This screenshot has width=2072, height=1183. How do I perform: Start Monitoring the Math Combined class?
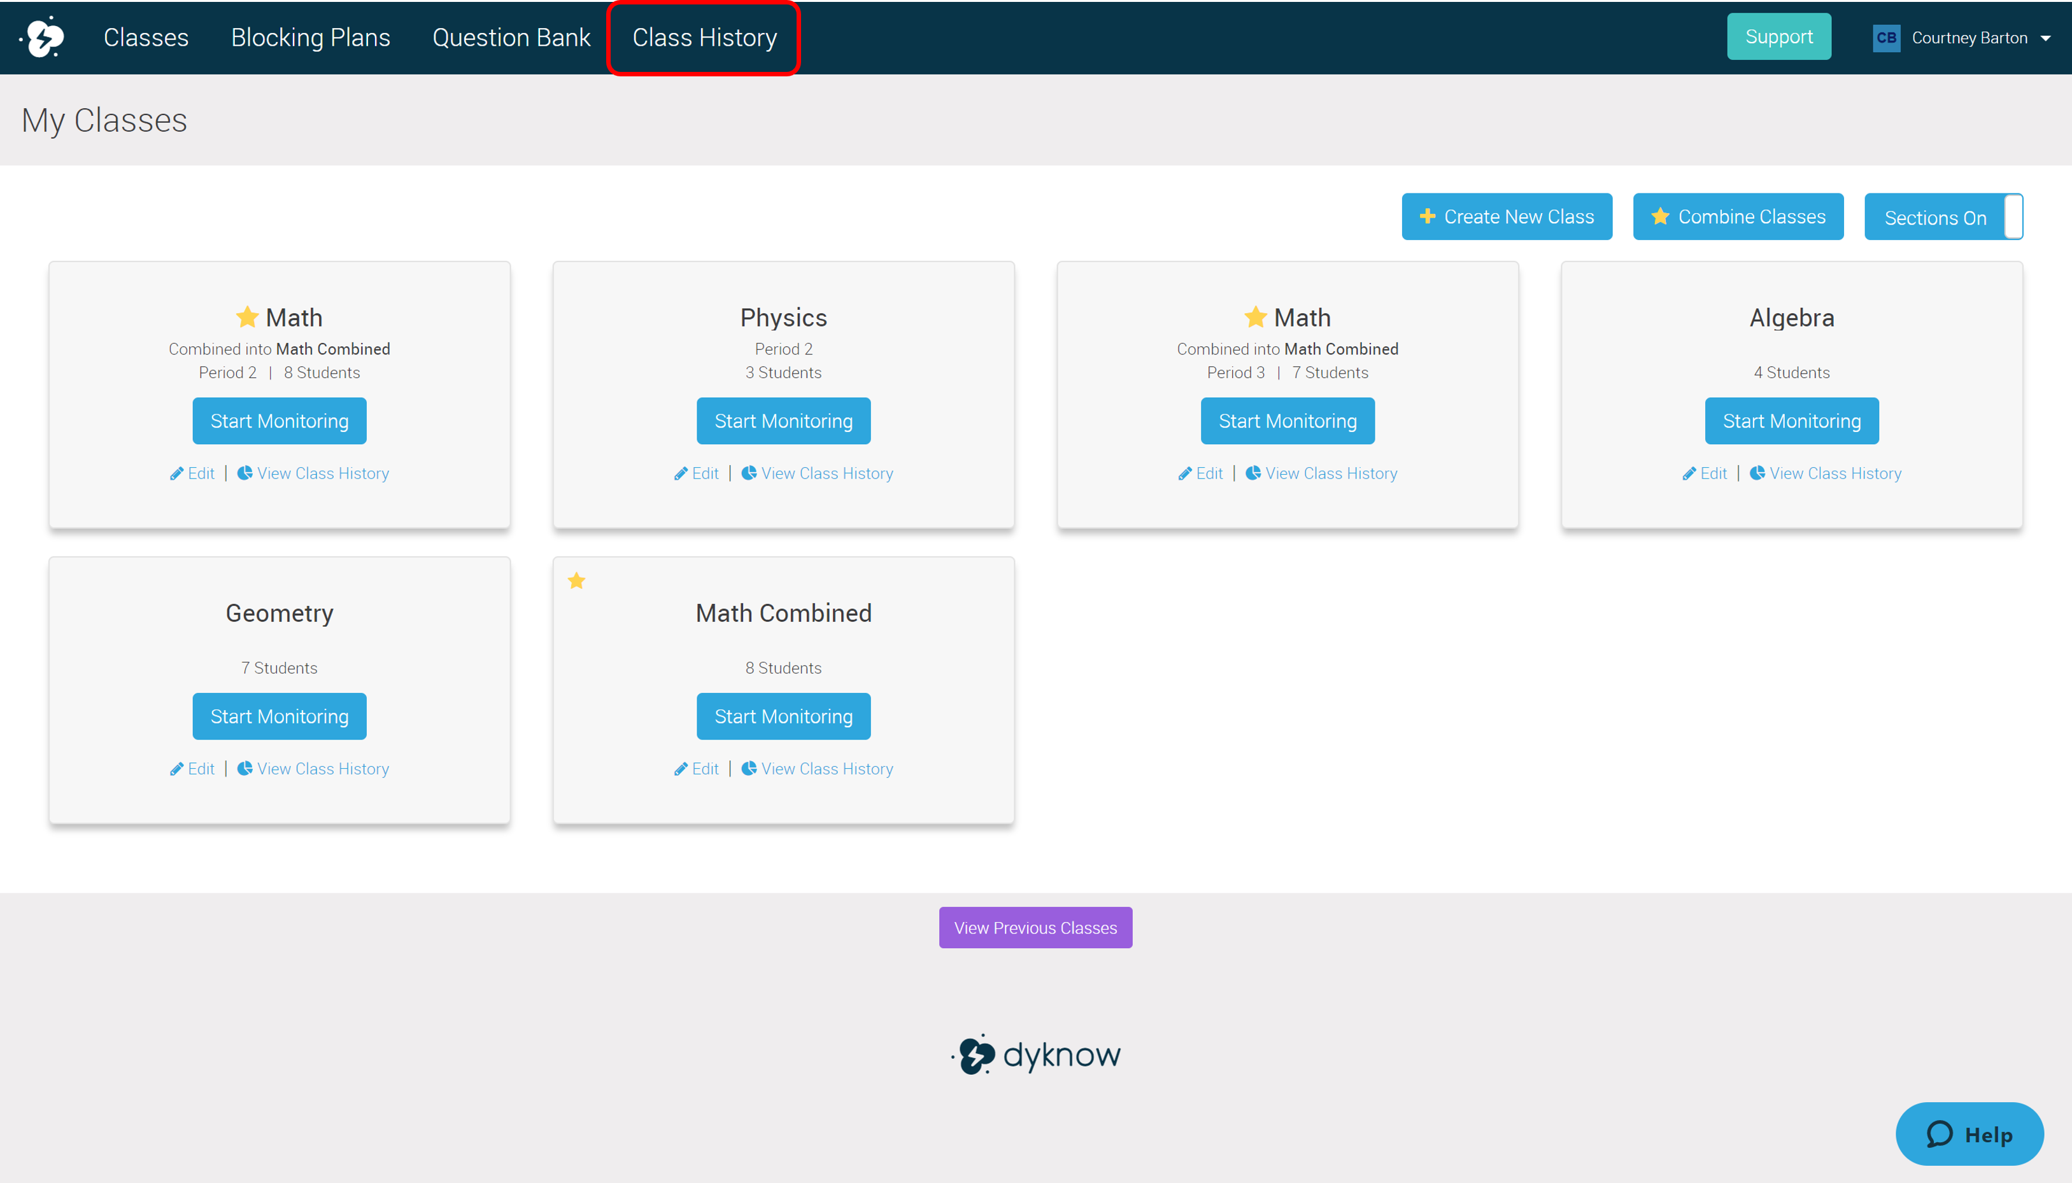[x=784, y=717]
